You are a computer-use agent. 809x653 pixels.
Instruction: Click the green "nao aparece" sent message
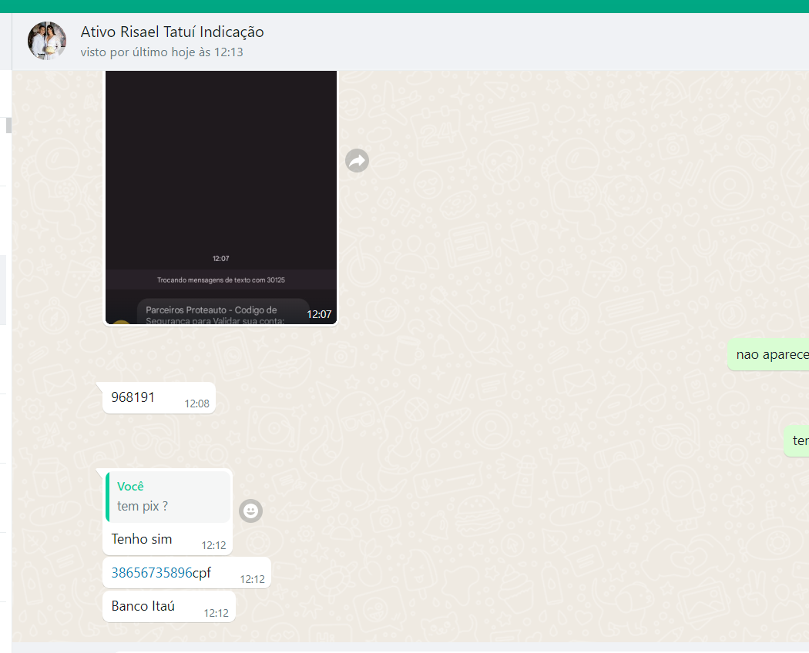coord(770,354)
